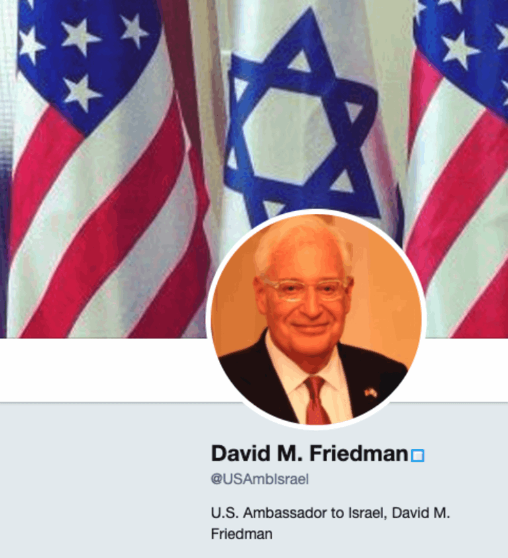Screen dimensions: 508x558
Task: Click the flag lapel pin on the suit
Action: [369, 393]
